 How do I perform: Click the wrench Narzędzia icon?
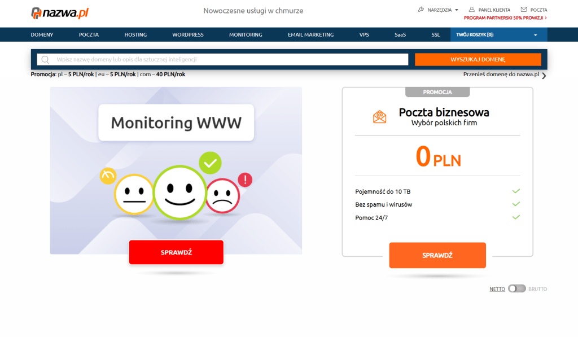click(421, 10)
